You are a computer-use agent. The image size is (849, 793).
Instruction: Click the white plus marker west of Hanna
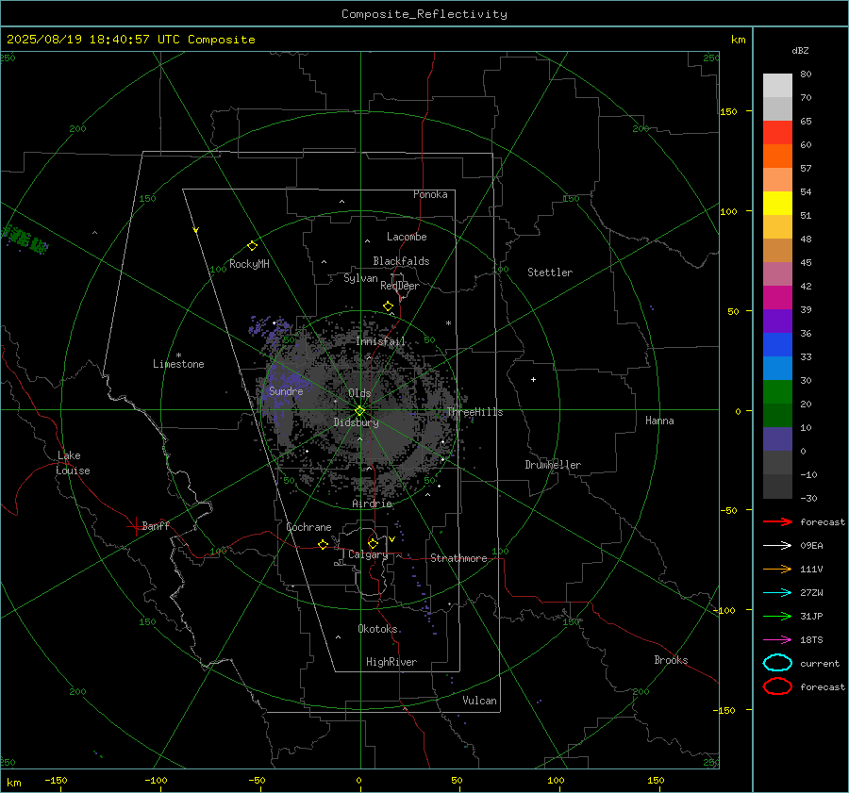point(533,379)
